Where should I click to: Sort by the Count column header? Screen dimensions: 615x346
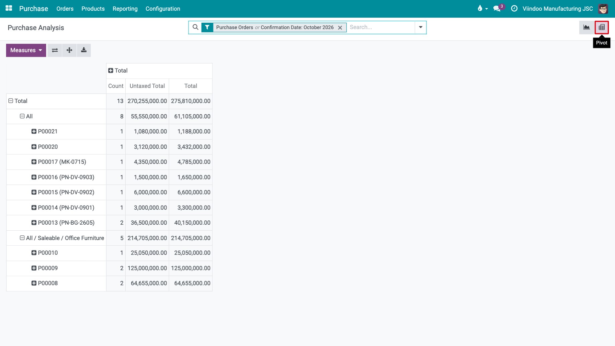tap(116, 86)
